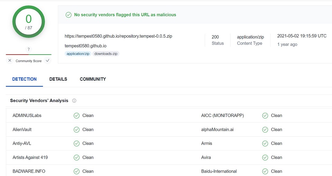332x176 pixels.
Task: Click the question mark above Community Score
Action: pos(28,49)
